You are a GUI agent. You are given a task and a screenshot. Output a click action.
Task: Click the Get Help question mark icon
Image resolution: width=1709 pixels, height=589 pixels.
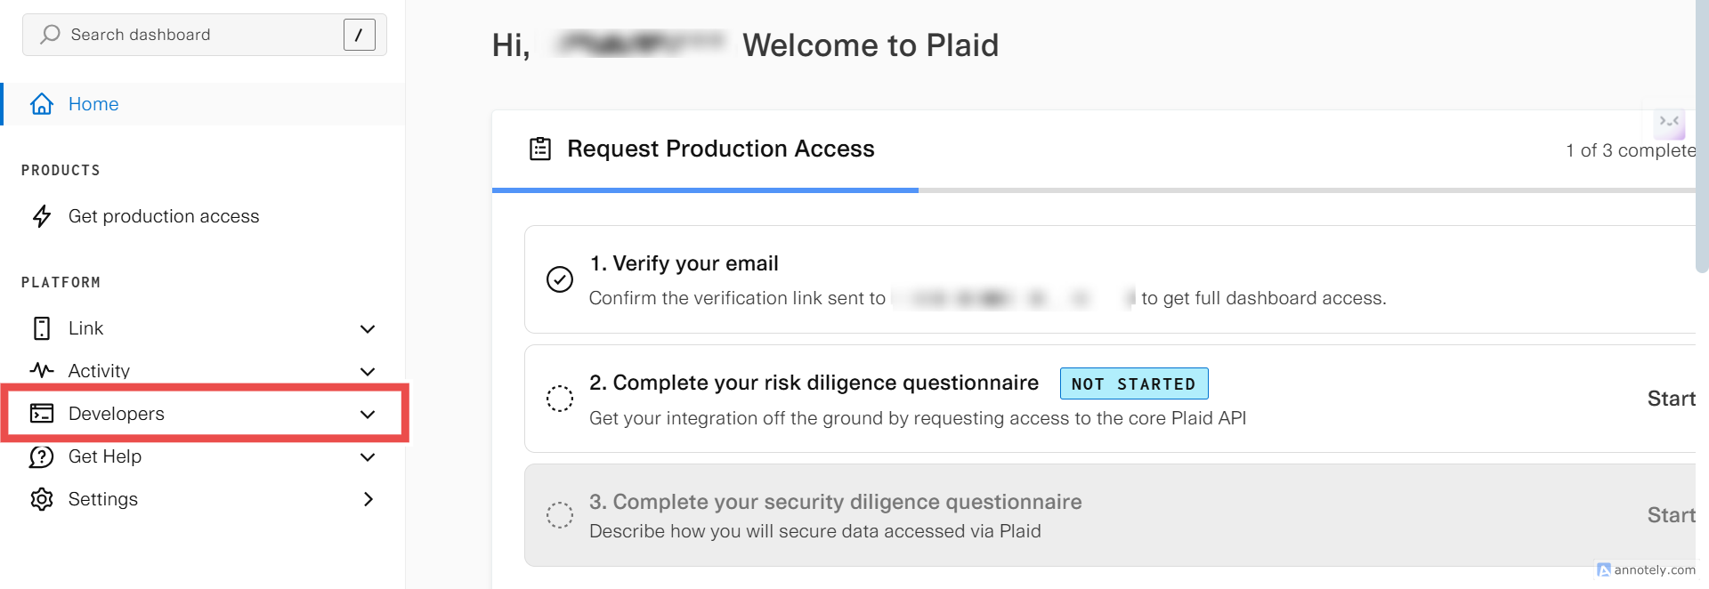(x=41, y=456)
